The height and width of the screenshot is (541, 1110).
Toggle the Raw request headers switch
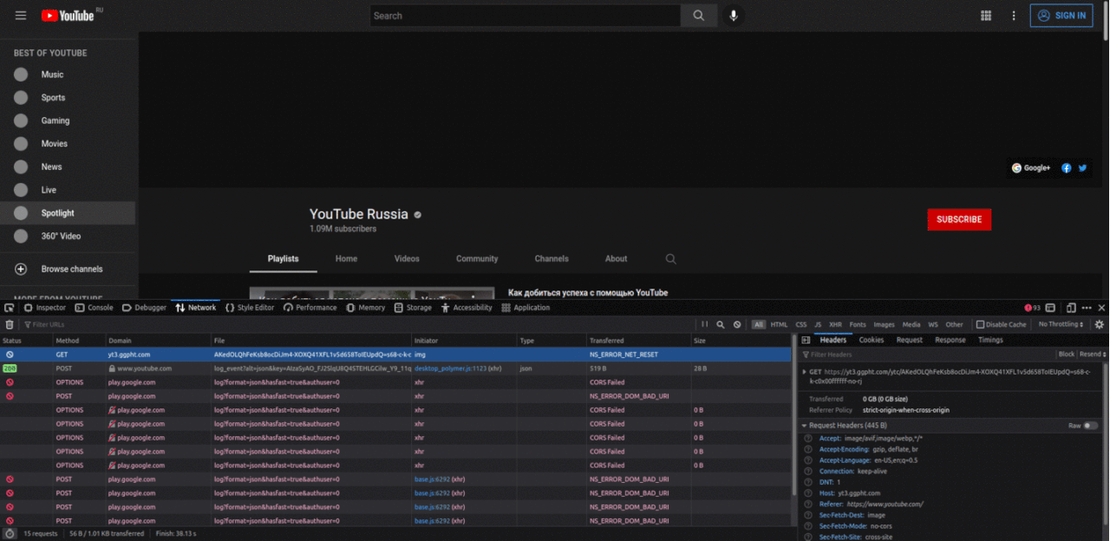[x=1091, y=426]
